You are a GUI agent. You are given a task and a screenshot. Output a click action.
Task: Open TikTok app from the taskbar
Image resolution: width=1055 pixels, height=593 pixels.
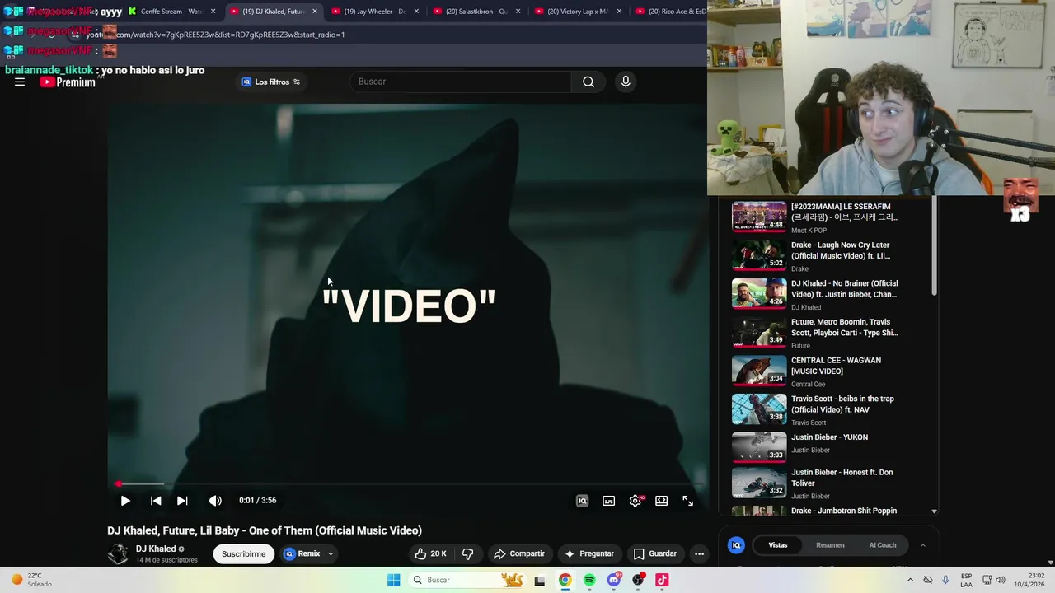point(662,580)
